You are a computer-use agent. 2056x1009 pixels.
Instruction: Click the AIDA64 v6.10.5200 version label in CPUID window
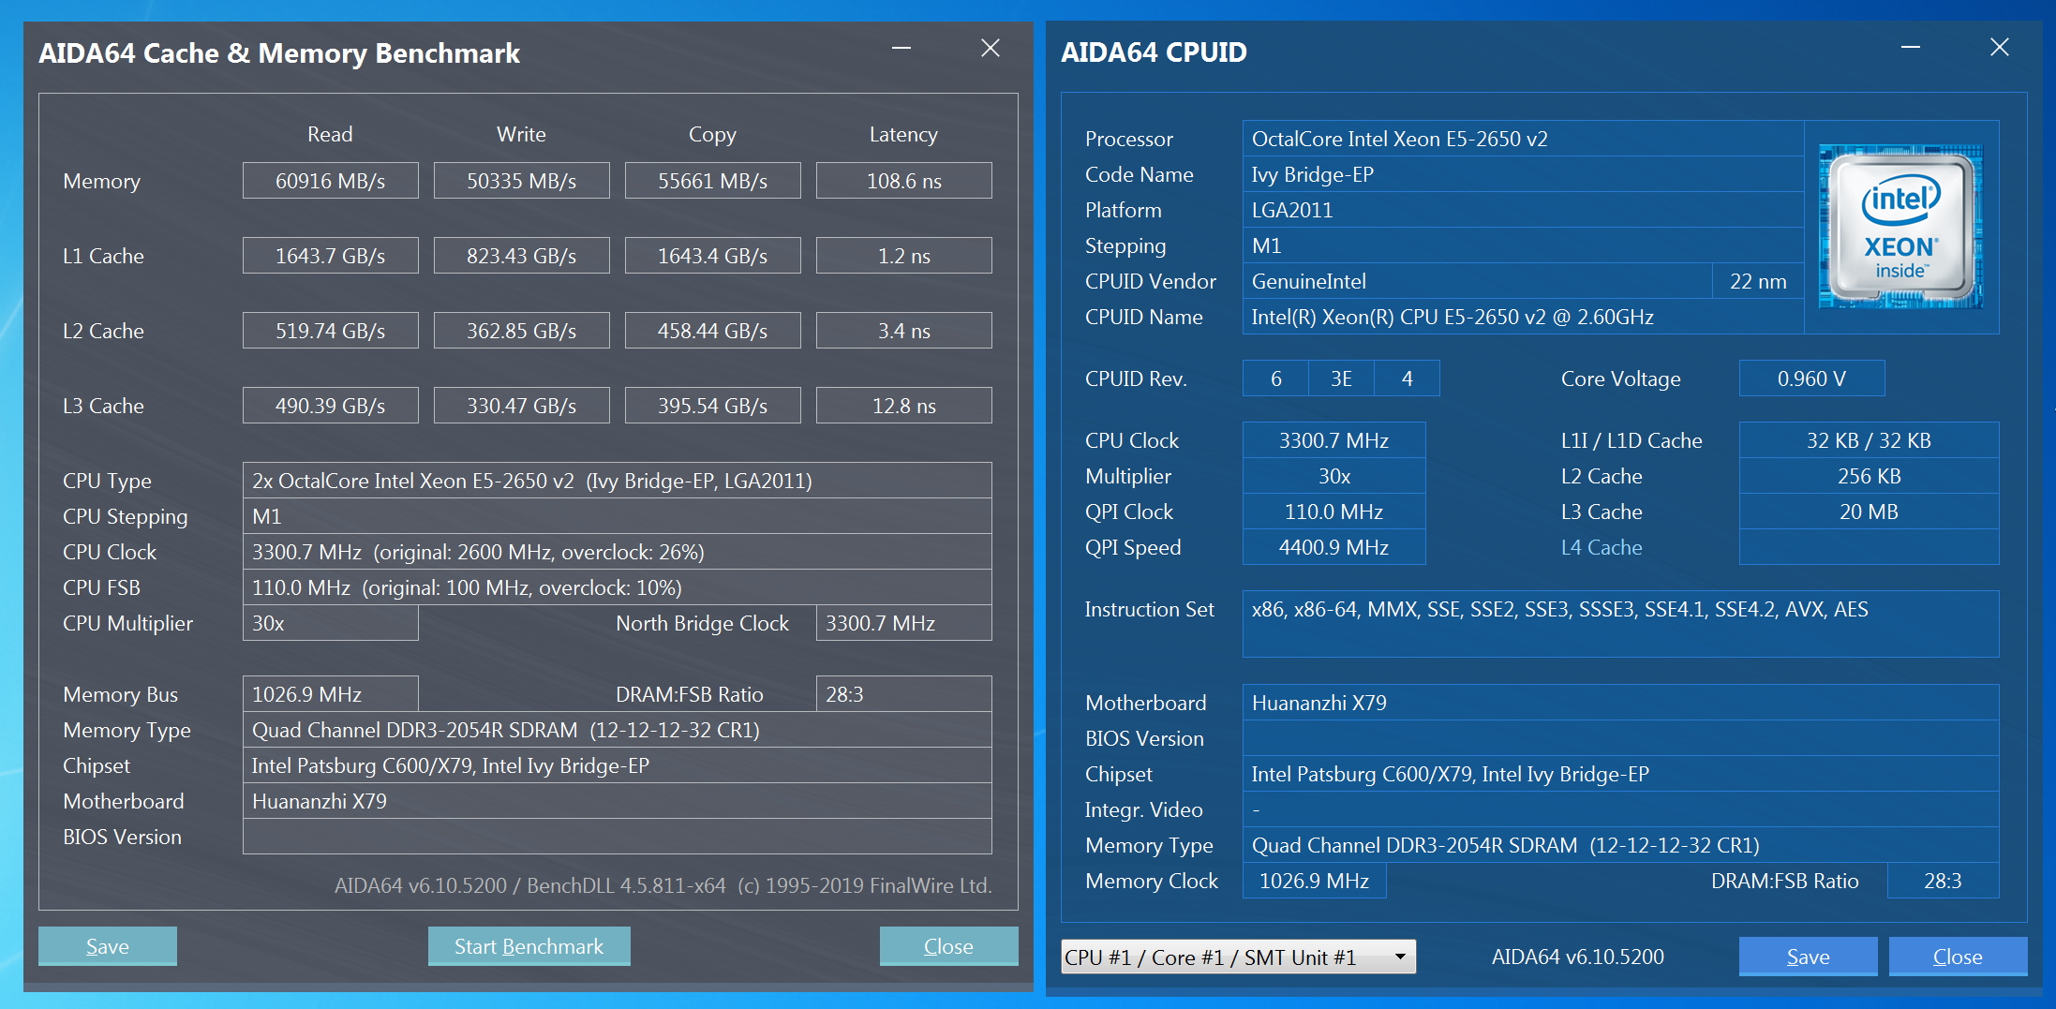[1578, 957]
